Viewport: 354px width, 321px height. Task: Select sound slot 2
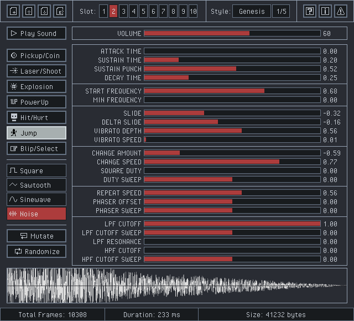(113, 11)
